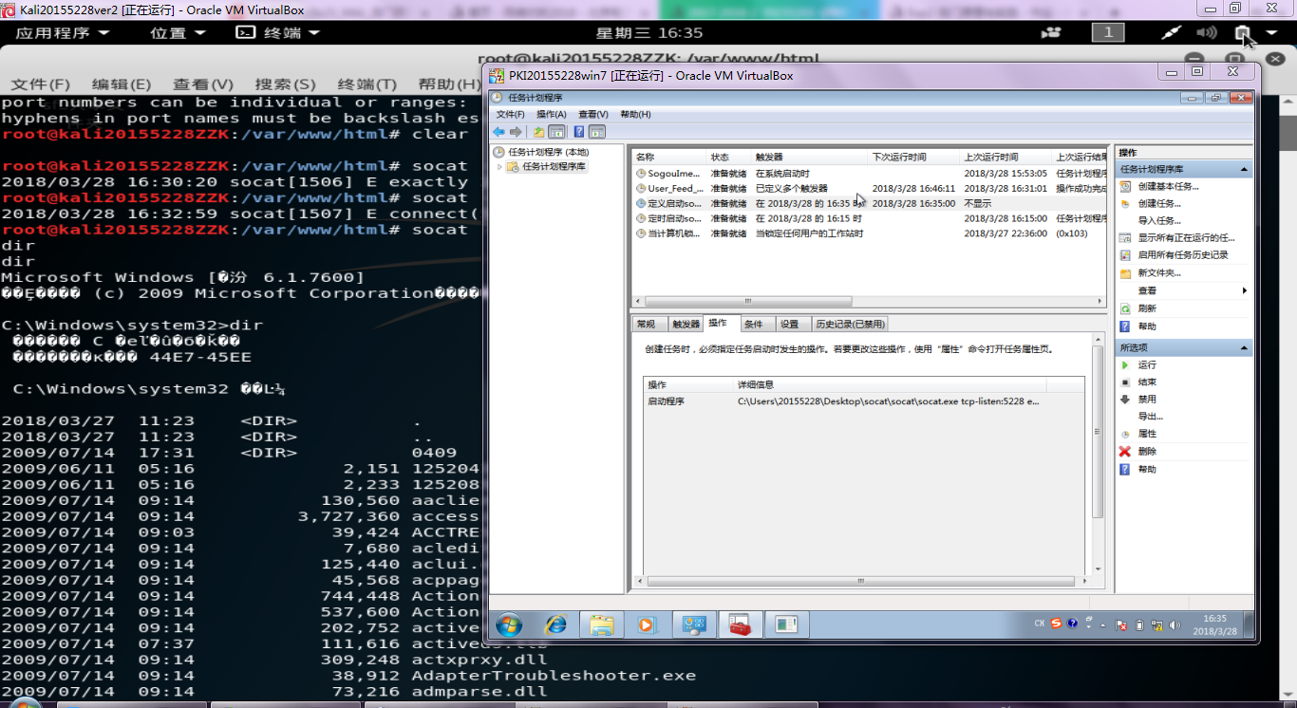Viewport: 1297px width, 708px height.
Task: Click workspace indicator 1 in Kali bar
Action: point(1107,32)
